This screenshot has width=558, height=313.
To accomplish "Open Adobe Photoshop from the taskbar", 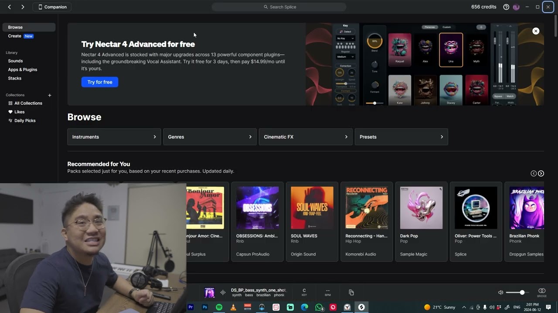I will (205, 307).
